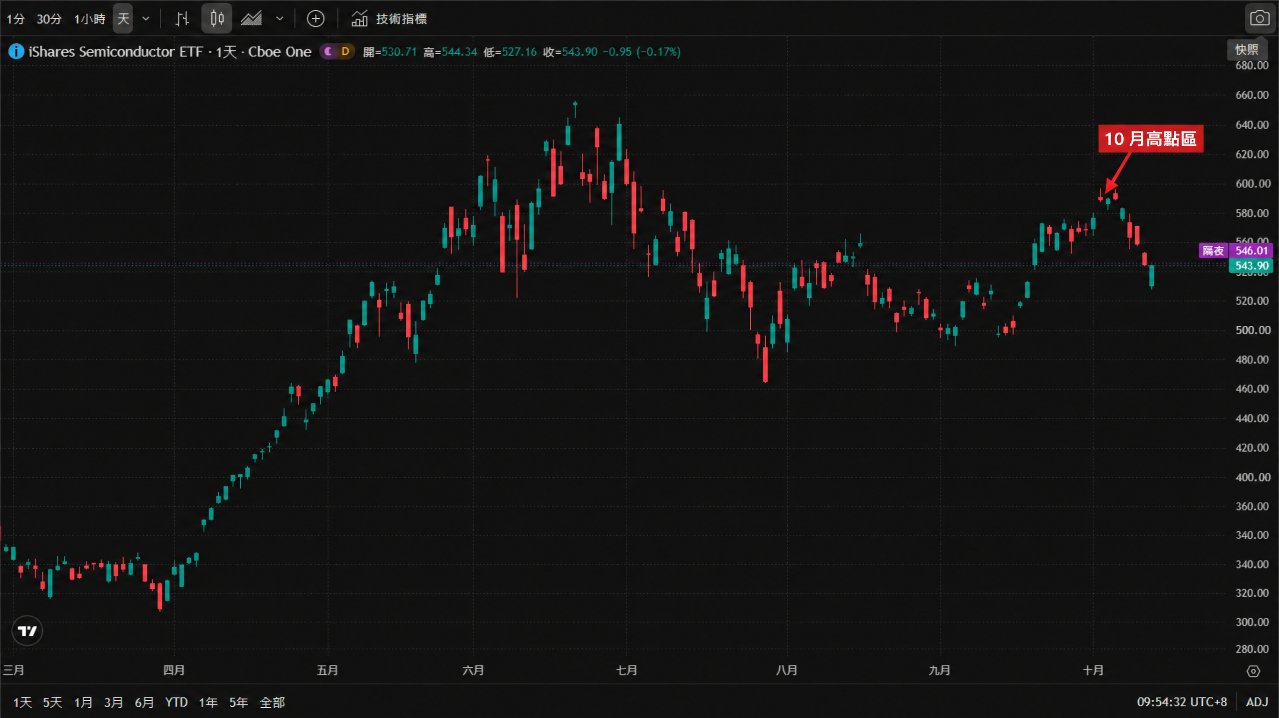Select the 天 daily interval
Image resolution: width=1279 pixels, height=718 pixels.
(x=122, y=19)
